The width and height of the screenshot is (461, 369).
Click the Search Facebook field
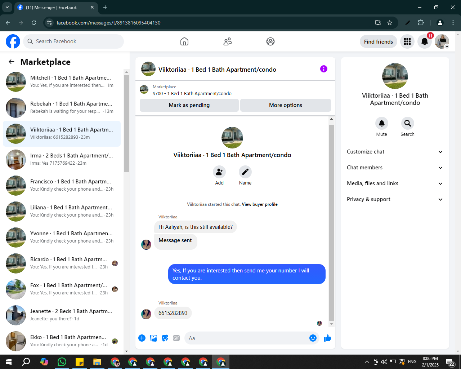tap(73, 41)
